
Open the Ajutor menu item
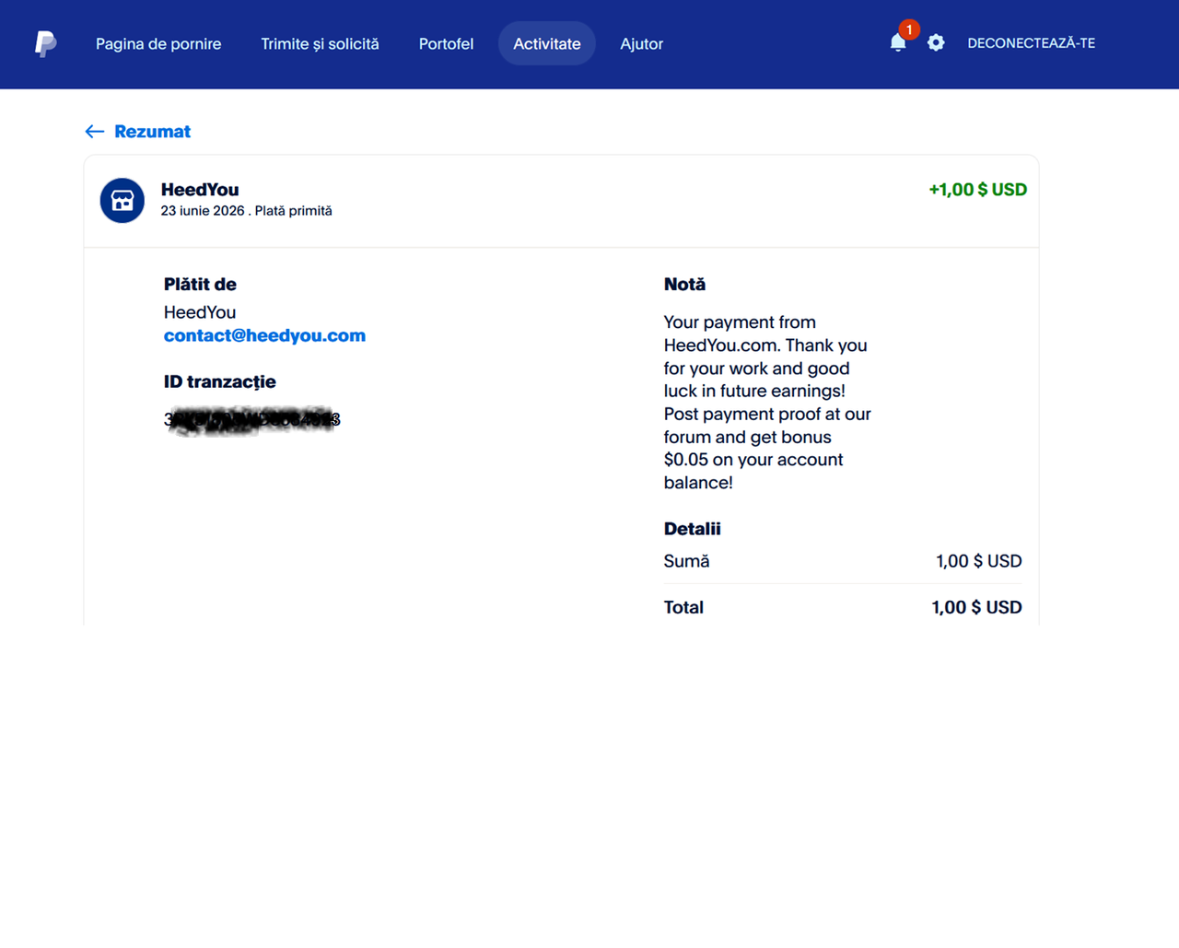point(642,43)
